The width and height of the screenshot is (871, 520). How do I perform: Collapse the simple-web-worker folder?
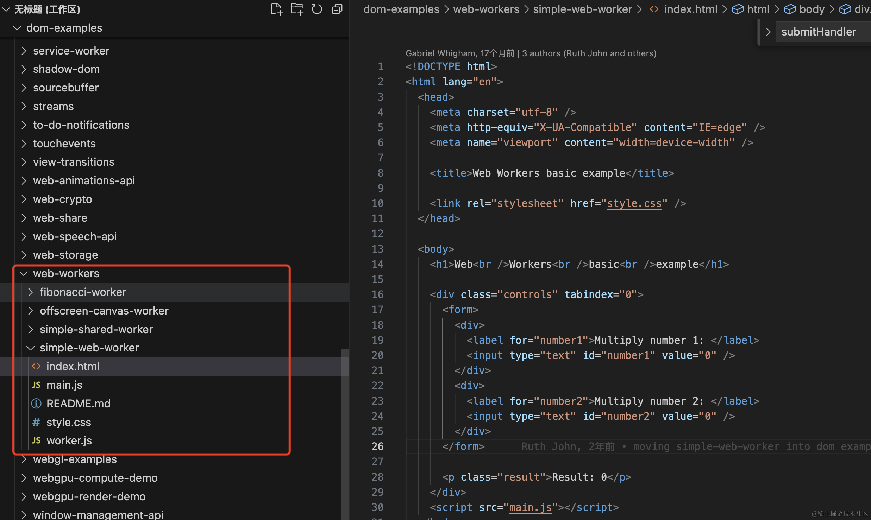pos(31,348)
